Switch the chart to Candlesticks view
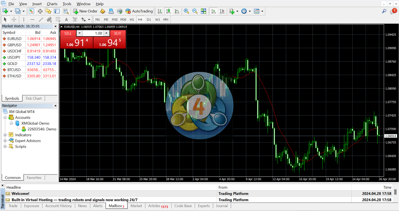 click(x=168, y=11)
